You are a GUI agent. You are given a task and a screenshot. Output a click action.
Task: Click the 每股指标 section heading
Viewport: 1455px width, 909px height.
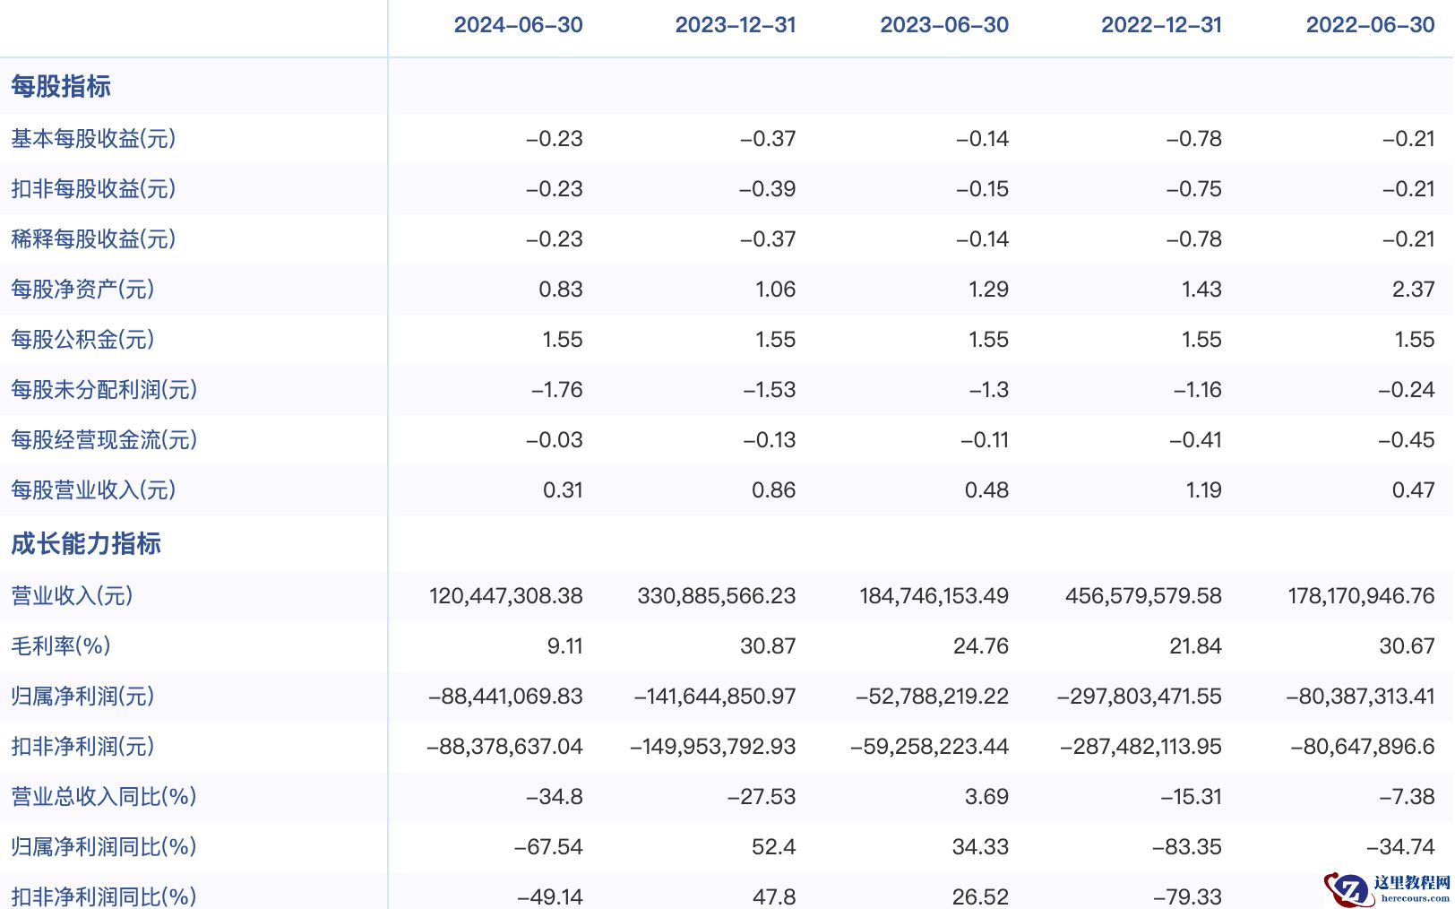tap(61, 86)
